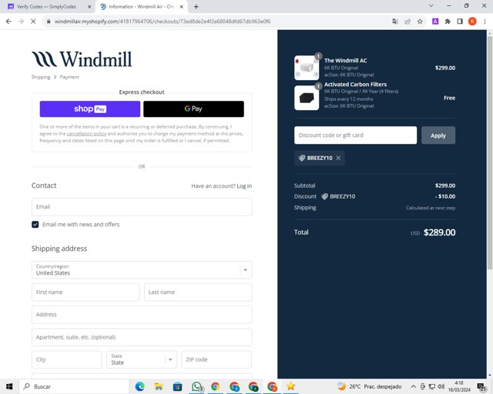The width and height of the screenshot is (493, 394).
Task: Open the volume control in the tray
Action: [x=441, y=386]
